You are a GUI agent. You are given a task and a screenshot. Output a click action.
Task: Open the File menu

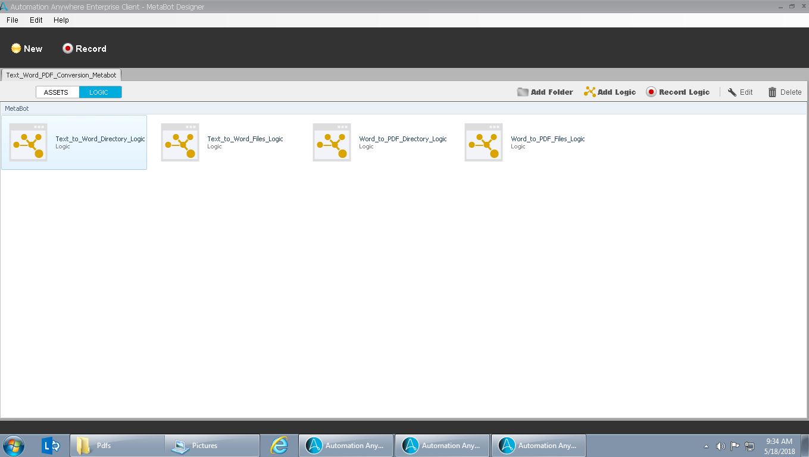pyautogui.click(x=13, y=20)
